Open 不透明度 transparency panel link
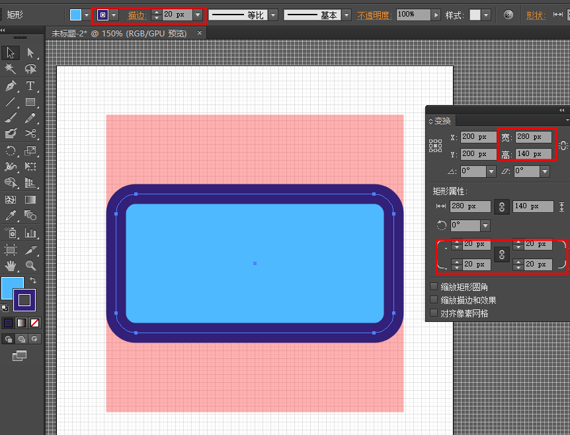The width and height of the screenshot is (570, 435). pos(374,15)
